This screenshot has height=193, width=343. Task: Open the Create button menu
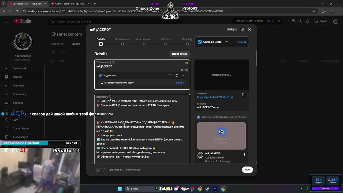[321, 21]
